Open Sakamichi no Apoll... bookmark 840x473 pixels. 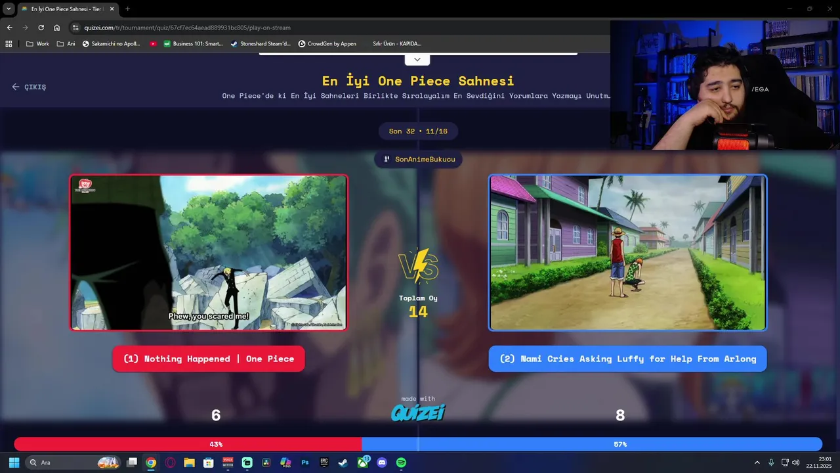click(112, 44)
